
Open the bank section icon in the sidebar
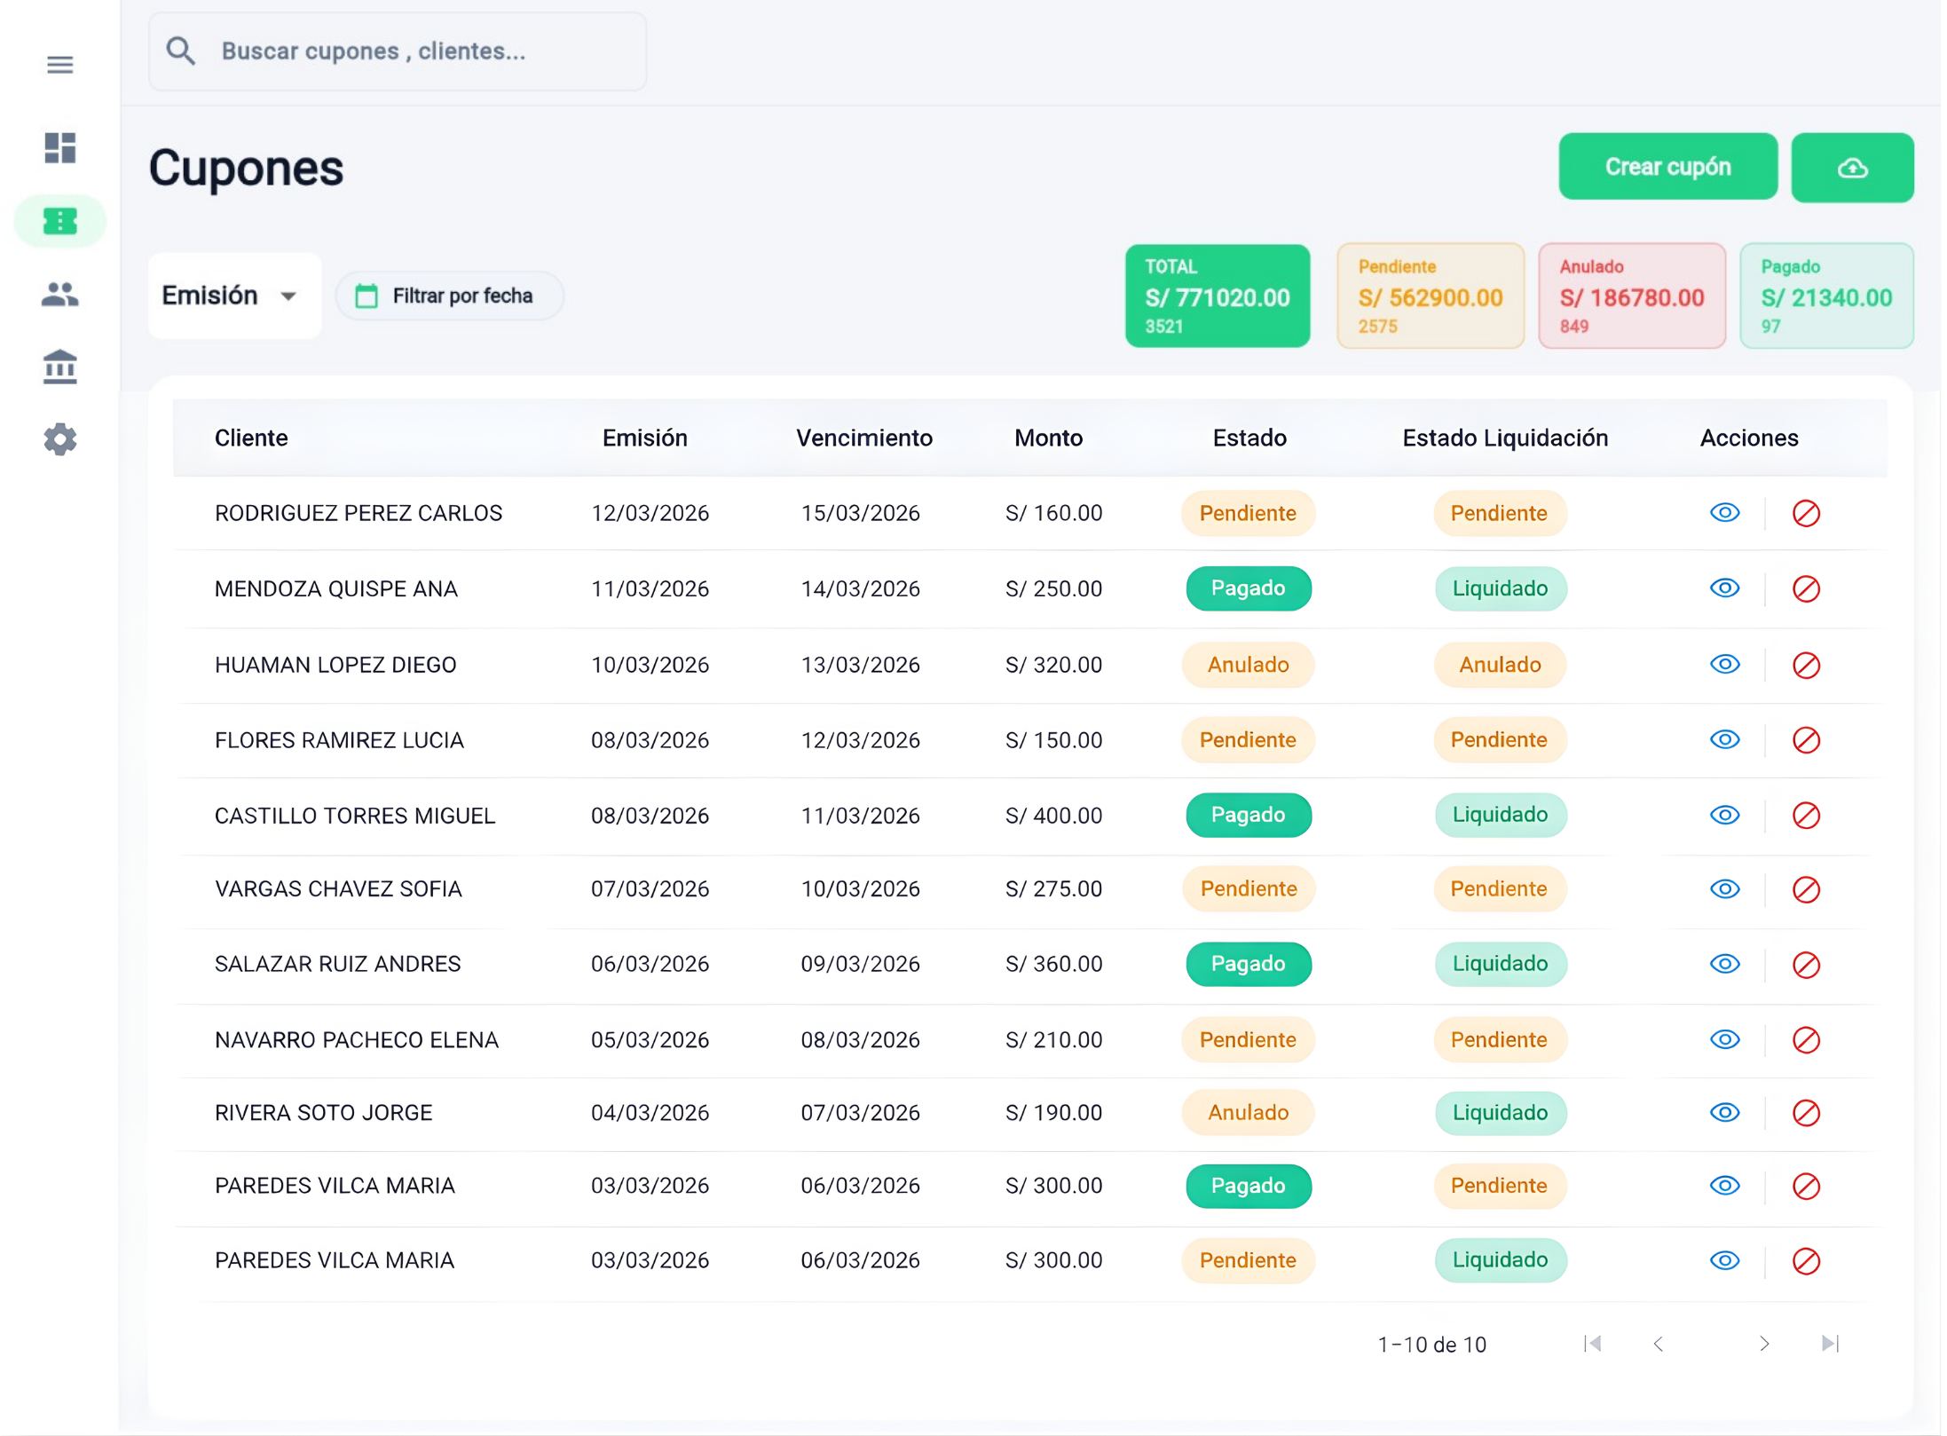pyautogui.click(x=59, y=367)
